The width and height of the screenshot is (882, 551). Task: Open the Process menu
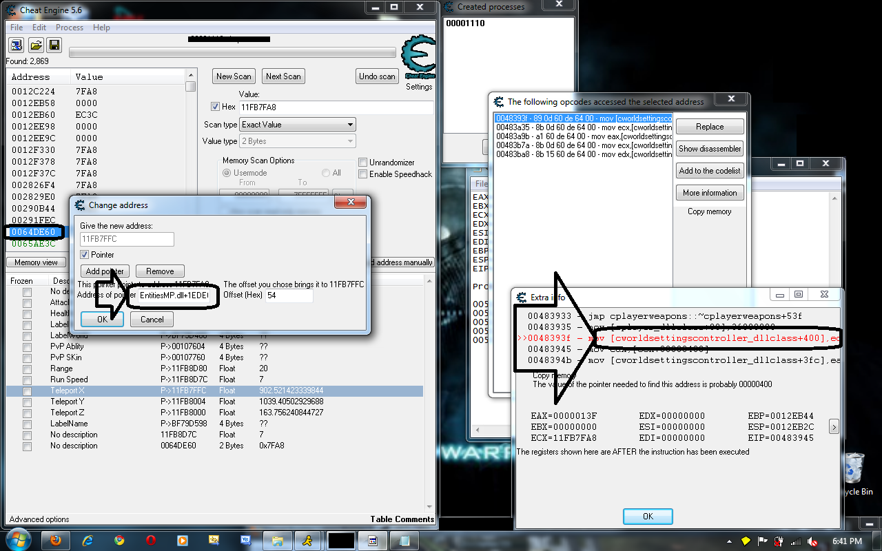(x=70, y=28)
